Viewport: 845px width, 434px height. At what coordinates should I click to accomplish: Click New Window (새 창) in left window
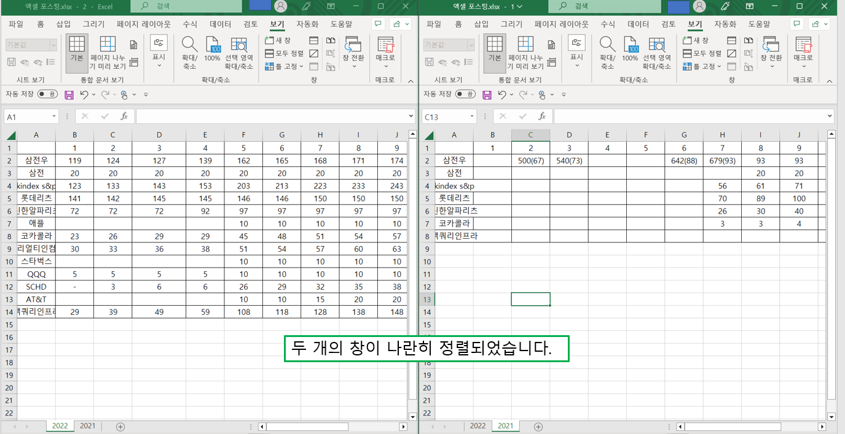278,40
